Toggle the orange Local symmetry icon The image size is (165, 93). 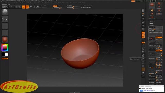pyautogui.click(x=143, y=37)
